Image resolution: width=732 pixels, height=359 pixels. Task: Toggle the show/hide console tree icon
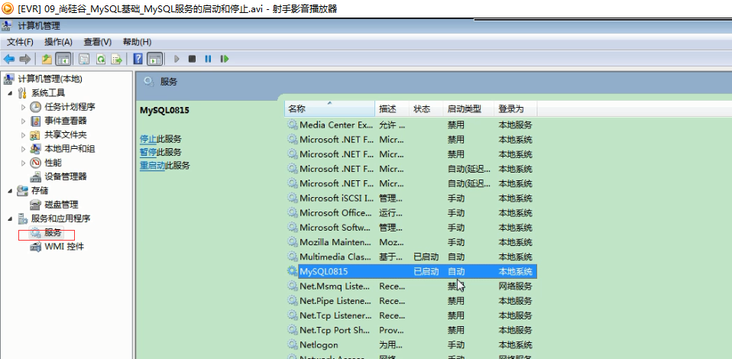[x=63, y=59]
